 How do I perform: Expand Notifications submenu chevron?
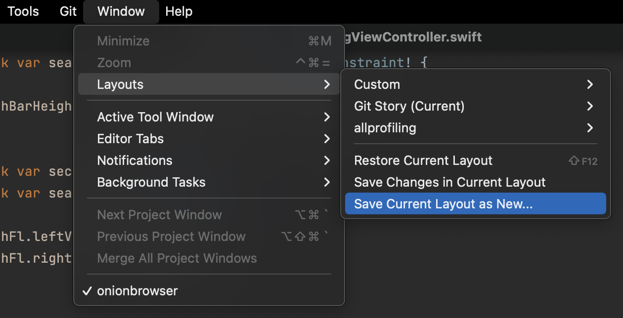click(x=327, y=160)
